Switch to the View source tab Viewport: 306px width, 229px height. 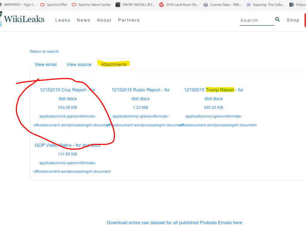coord(79,64)
